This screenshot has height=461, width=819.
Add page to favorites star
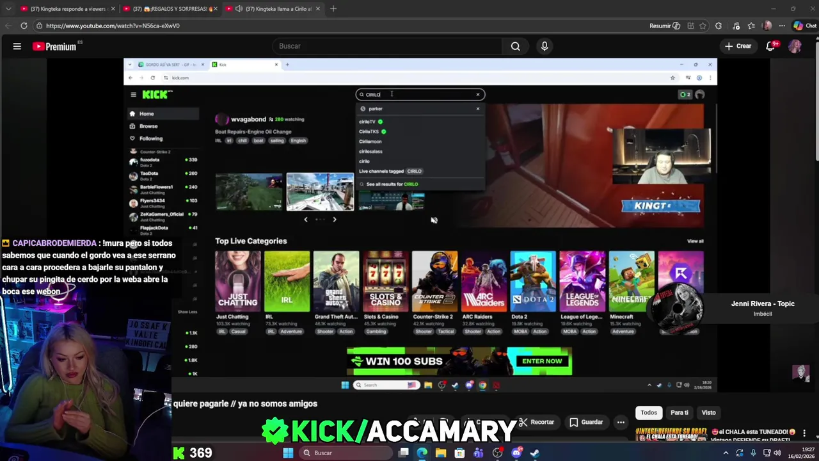coord(703,26)
